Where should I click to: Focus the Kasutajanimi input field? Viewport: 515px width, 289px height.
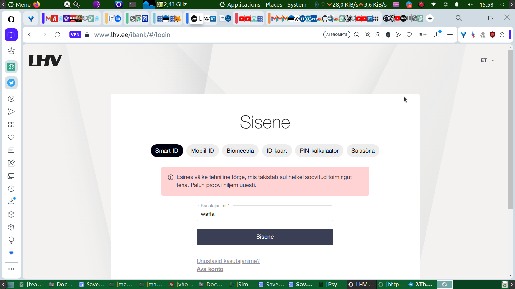coord(265,213)
